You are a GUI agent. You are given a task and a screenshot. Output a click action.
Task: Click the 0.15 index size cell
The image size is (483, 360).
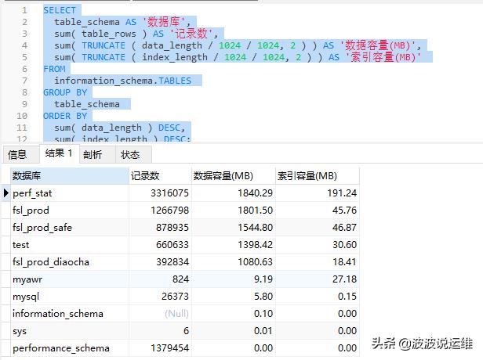point(318,297)
